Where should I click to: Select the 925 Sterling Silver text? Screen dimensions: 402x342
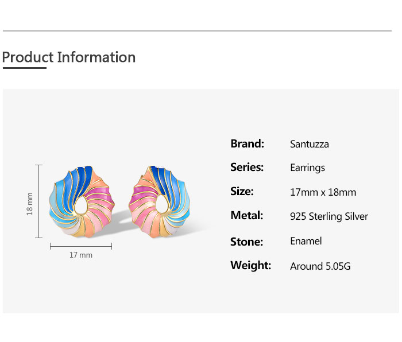pyautogui.click(x=329, y=216)
